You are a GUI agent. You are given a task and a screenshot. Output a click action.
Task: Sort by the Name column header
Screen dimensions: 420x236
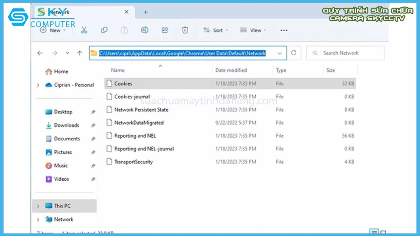118,70
